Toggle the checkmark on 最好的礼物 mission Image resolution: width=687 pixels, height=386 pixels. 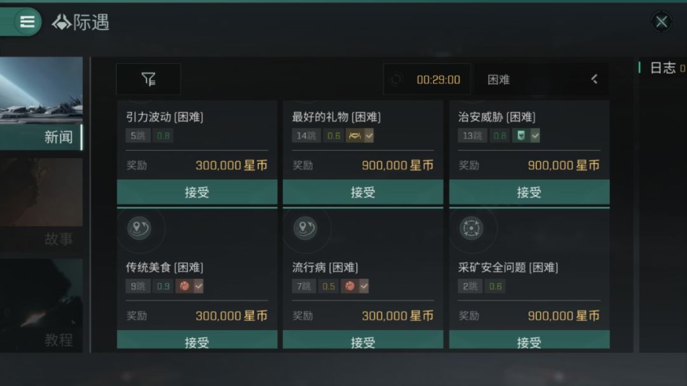368,135
